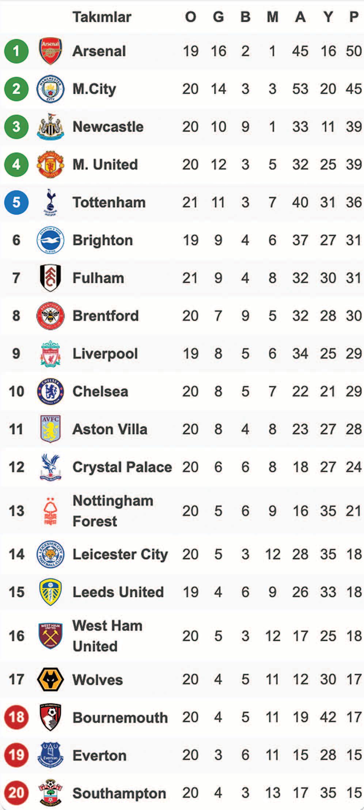The height and width of the screenshot is (810, 364).
Task: Click the Chelsea club crest
Action: click(x=50, y=391)
